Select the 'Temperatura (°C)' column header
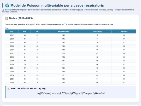The image size is (141, 106). tap(64, 31)
